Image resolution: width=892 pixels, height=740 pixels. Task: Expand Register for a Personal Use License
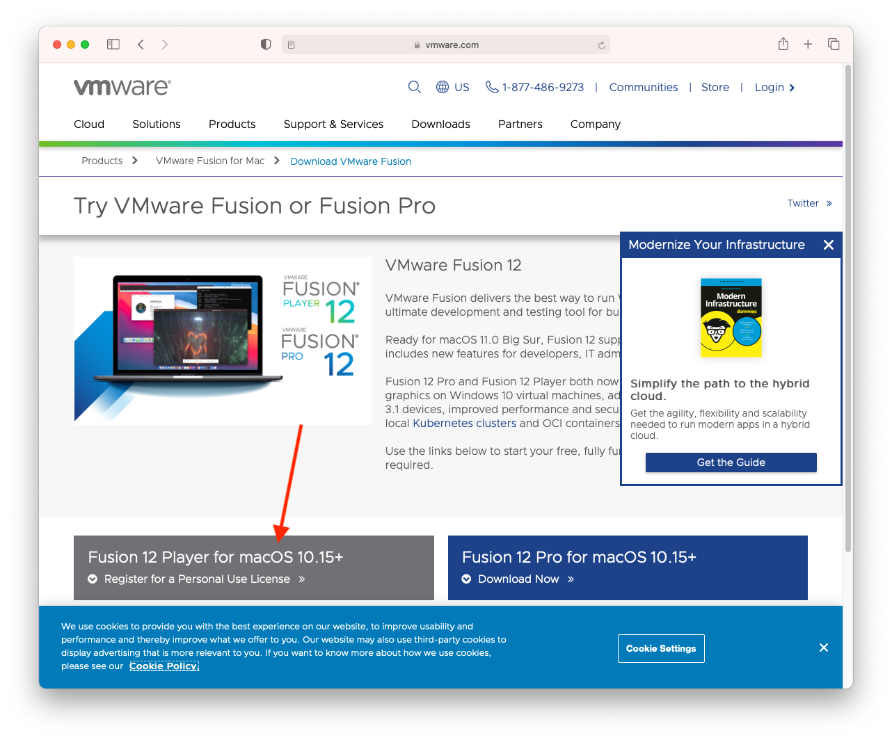point(196,579)
